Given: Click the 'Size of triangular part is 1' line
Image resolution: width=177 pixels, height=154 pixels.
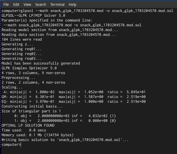Looking at the screenshot, I should click(31, 111).
